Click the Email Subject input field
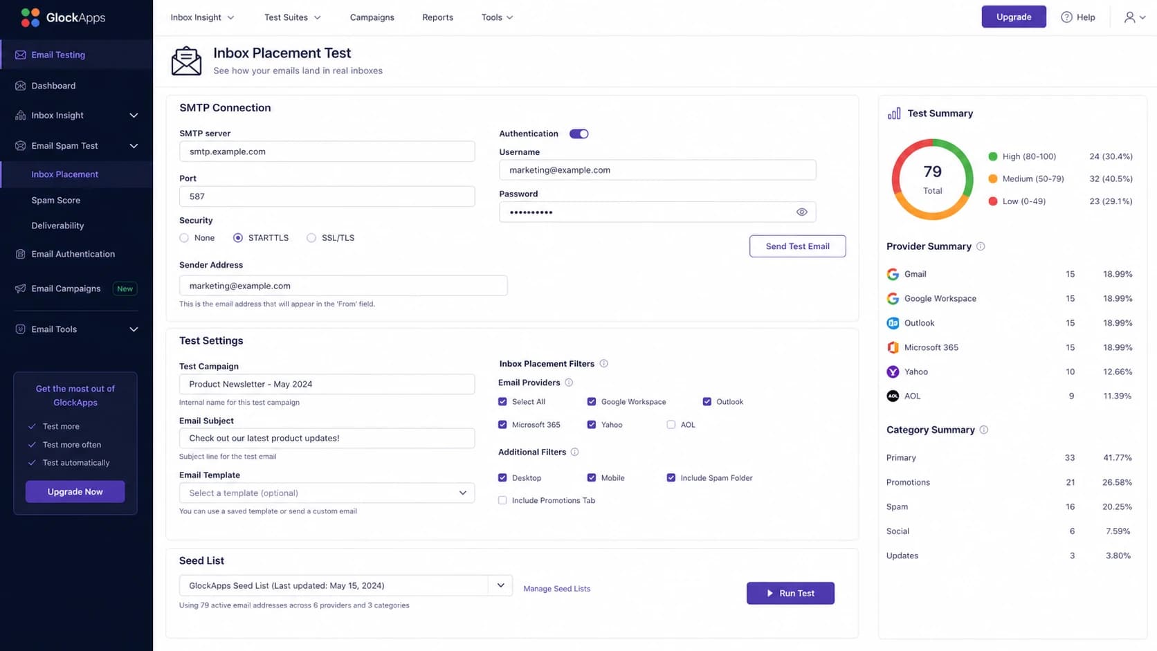 327,439
